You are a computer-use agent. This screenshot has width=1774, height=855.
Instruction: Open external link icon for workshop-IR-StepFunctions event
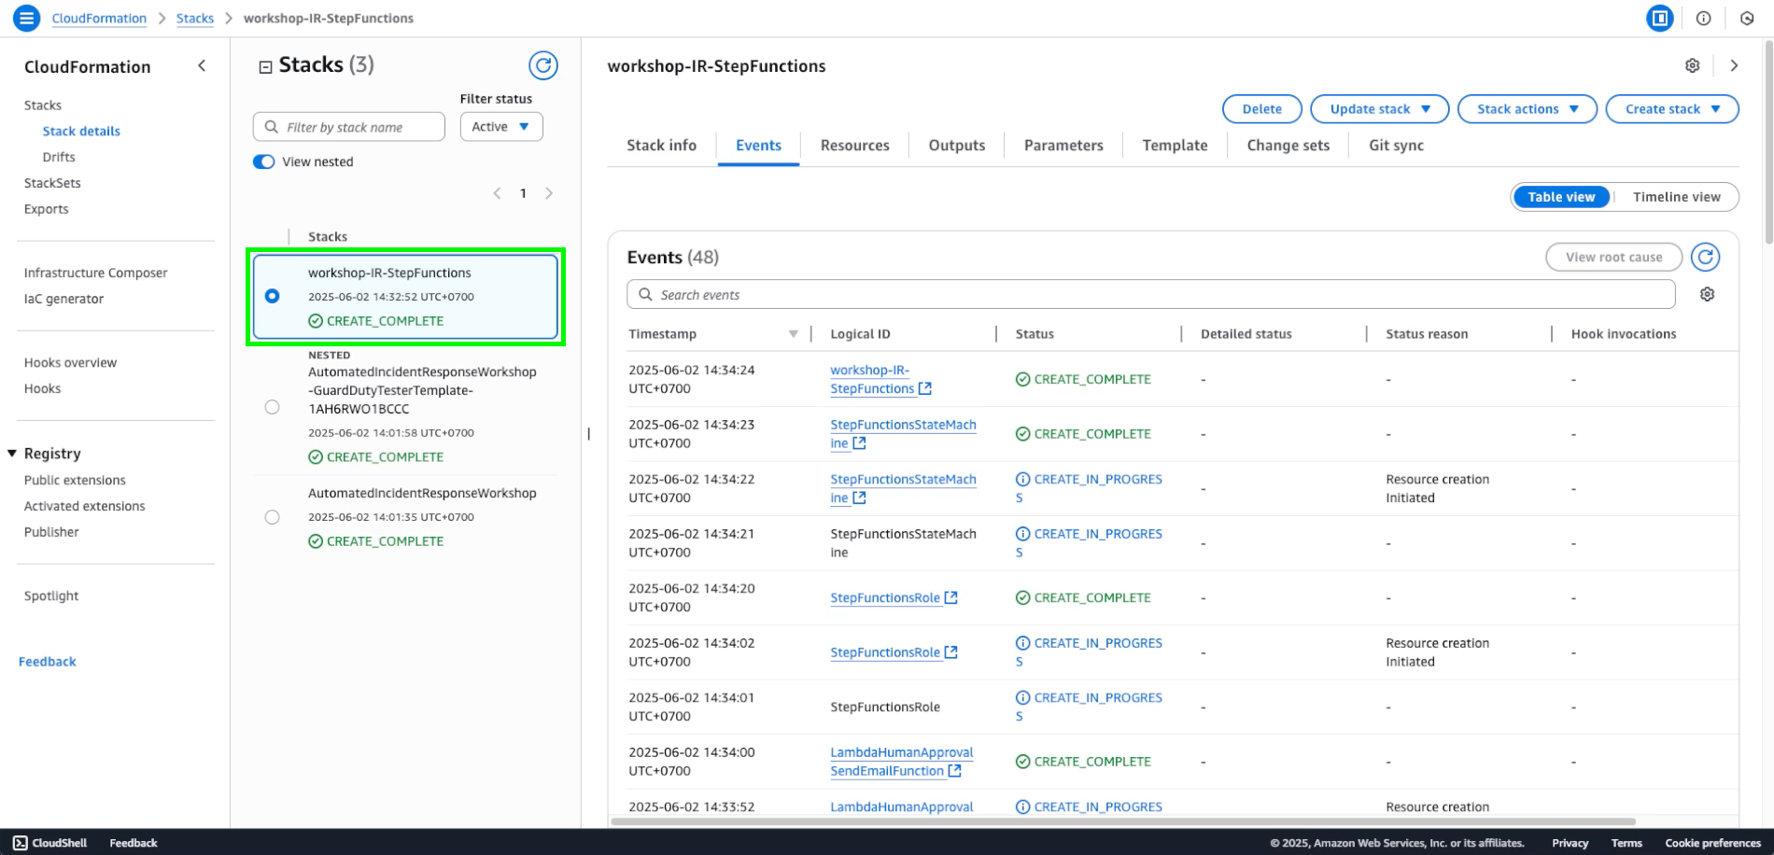point(925,388)
